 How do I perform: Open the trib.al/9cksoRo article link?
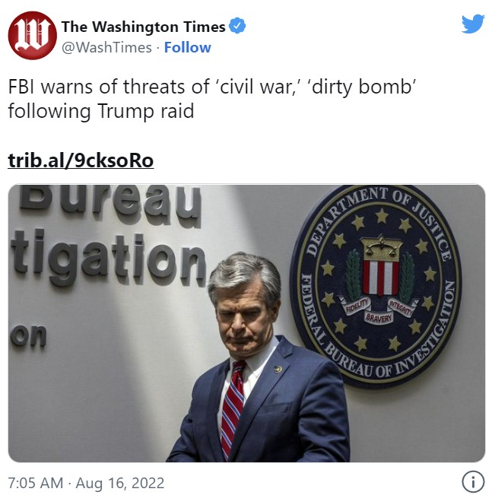[81, 160]
